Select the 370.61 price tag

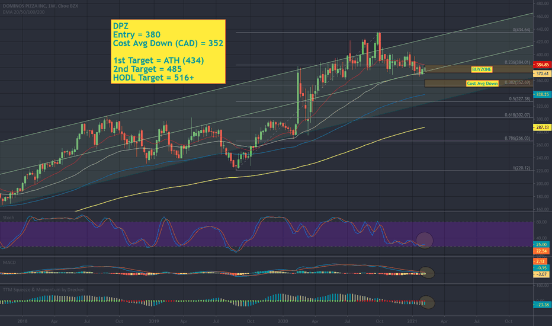click(543, 73)
